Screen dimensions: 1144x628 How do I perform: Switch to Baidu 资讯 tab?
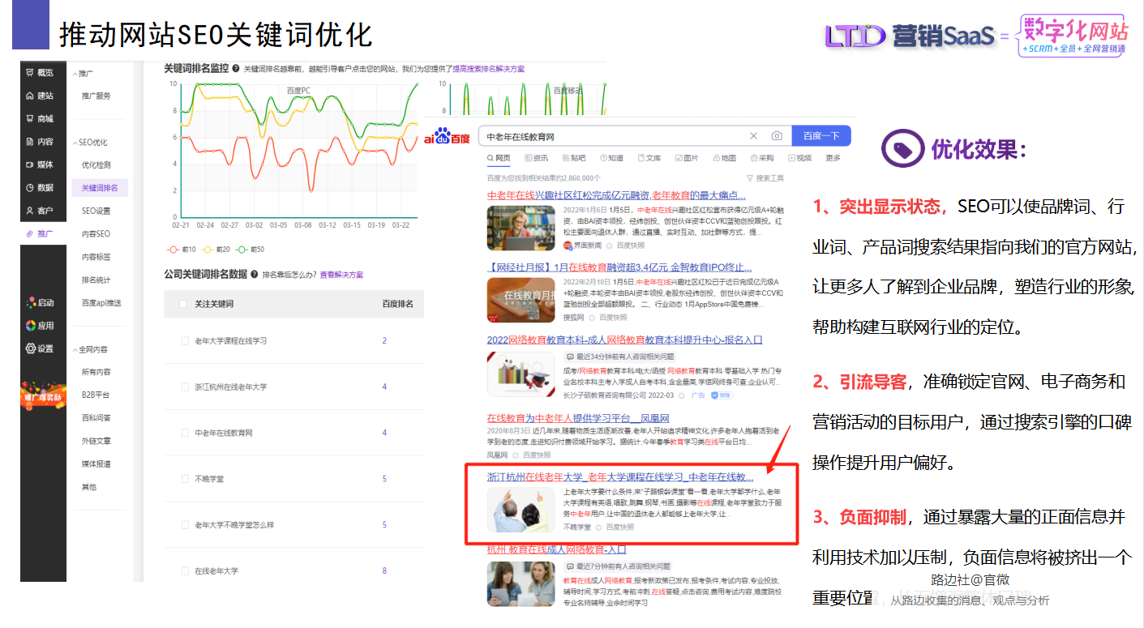[x=537, y=158]
